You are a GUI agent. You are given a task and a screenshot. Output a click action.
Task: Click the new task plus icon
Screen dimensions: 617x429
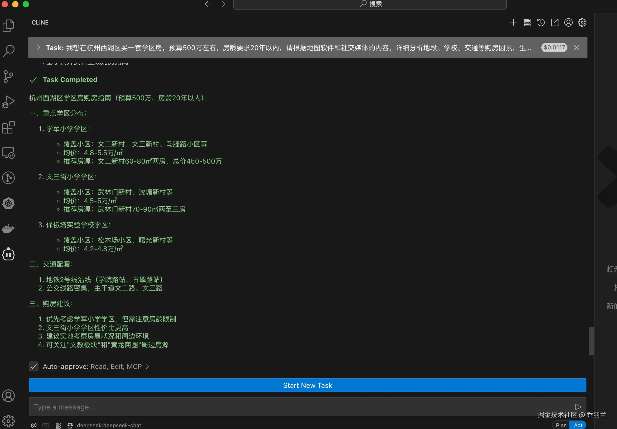point(513,22)
